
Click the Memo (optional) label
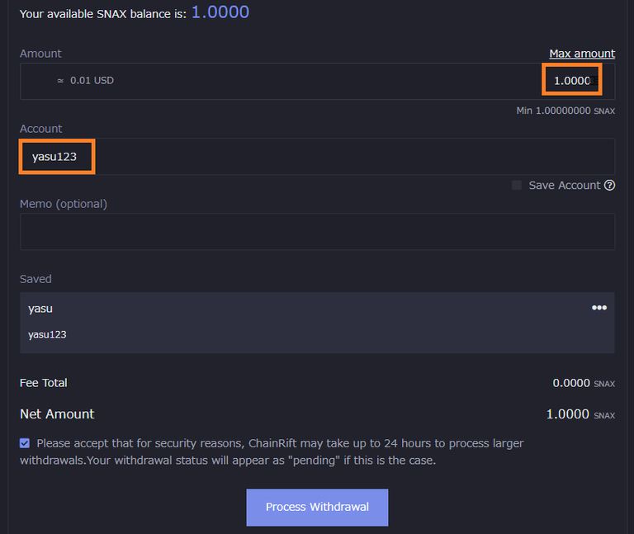tap(64, 204)
